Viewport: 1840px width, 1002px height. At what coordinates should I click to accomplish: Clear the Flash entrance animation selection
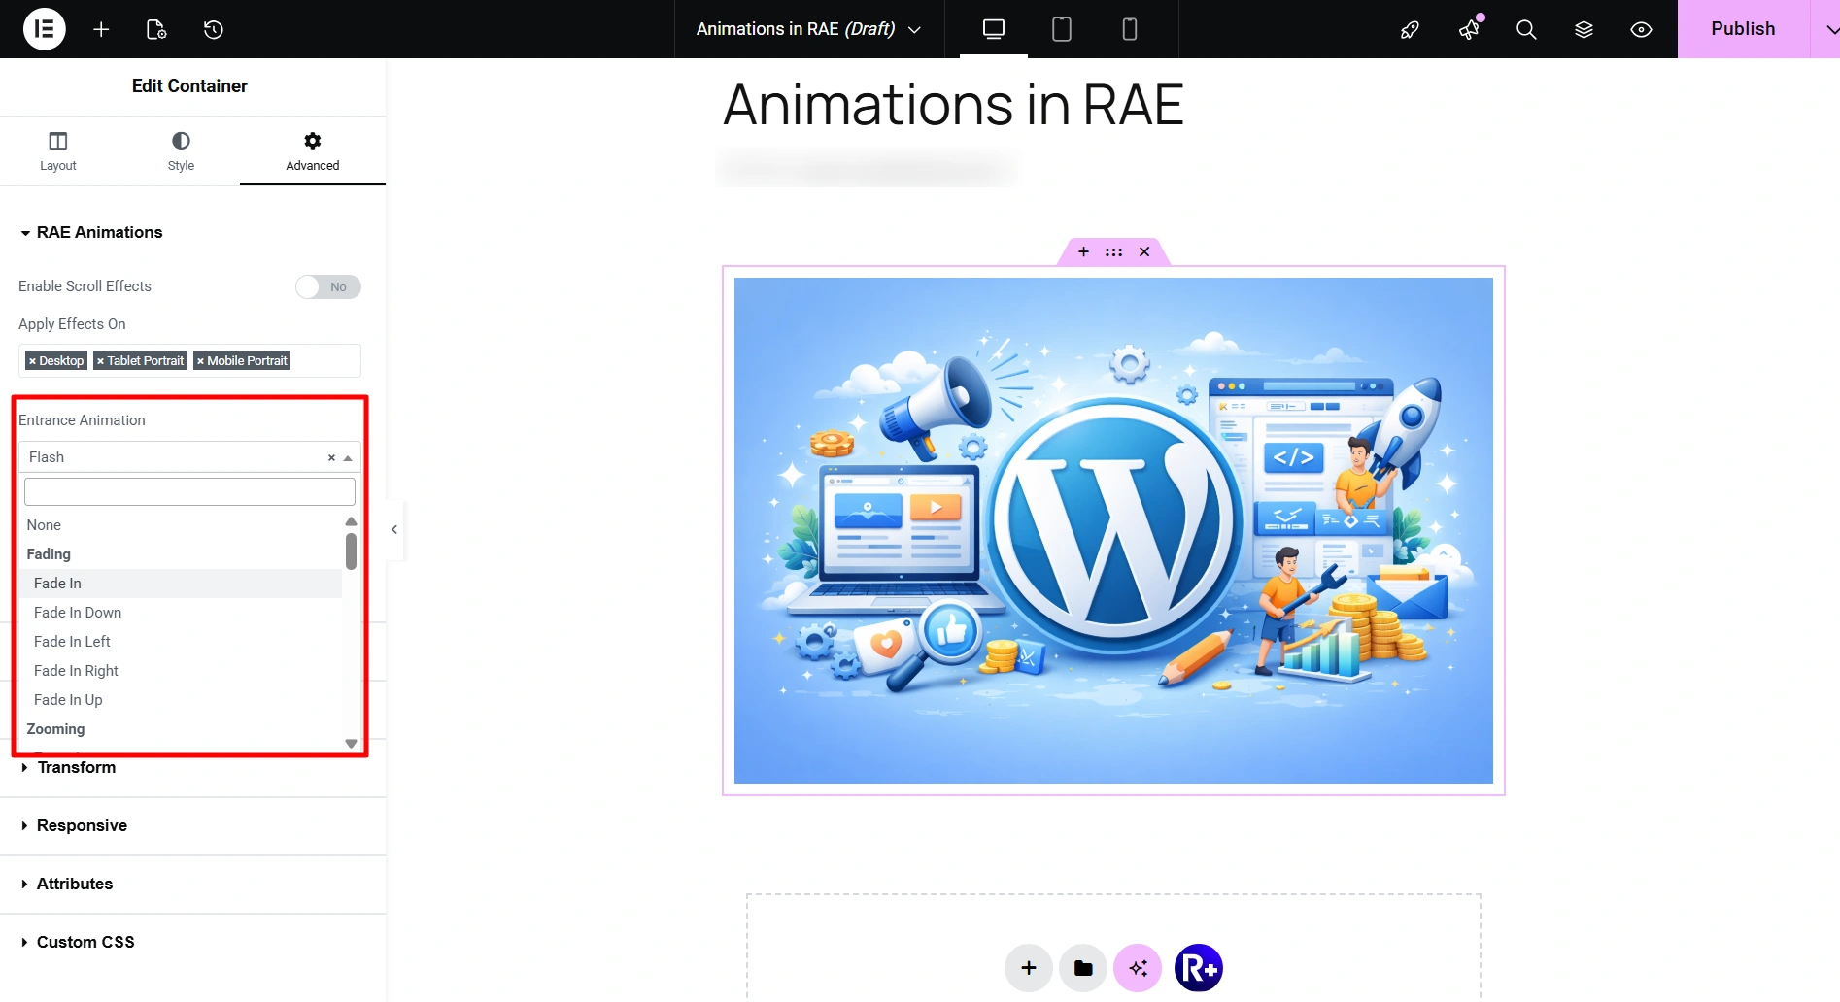[331, 457]
